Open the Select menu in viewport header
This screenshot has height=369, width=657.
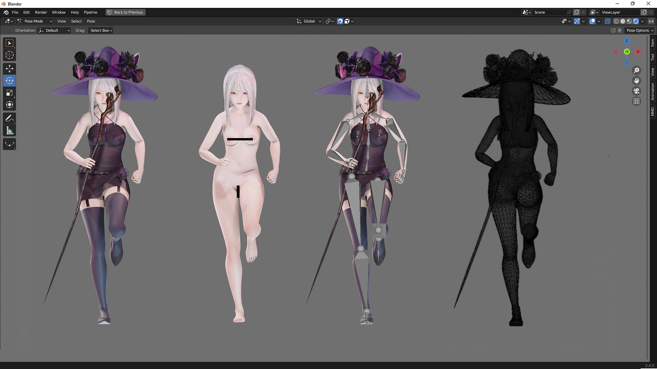[77, 21]
